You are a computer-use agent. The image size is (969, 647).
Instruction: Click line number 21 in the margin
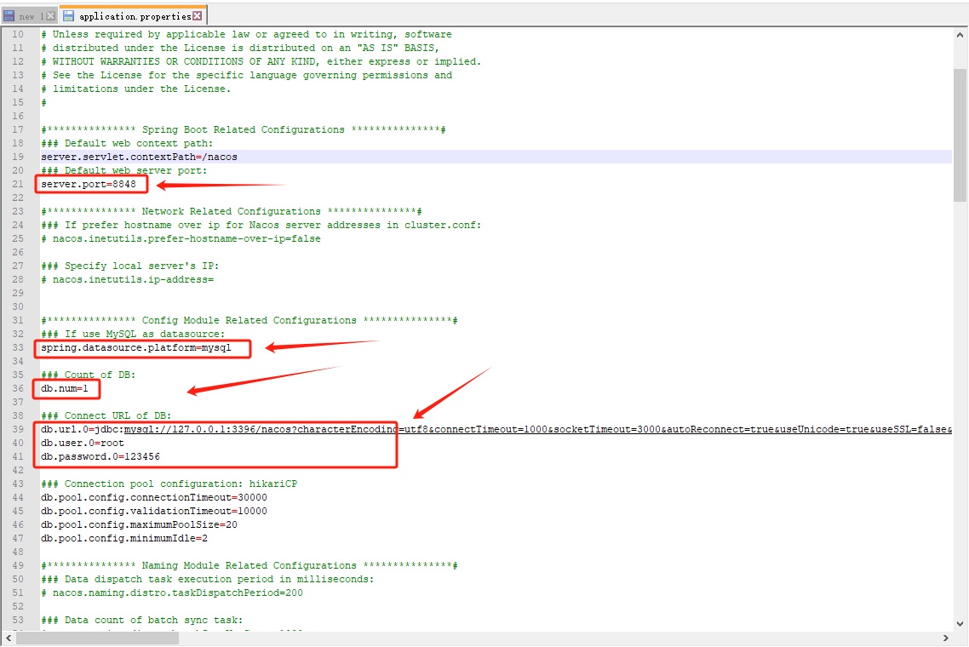pyautogui.click(x=18, y=184)
